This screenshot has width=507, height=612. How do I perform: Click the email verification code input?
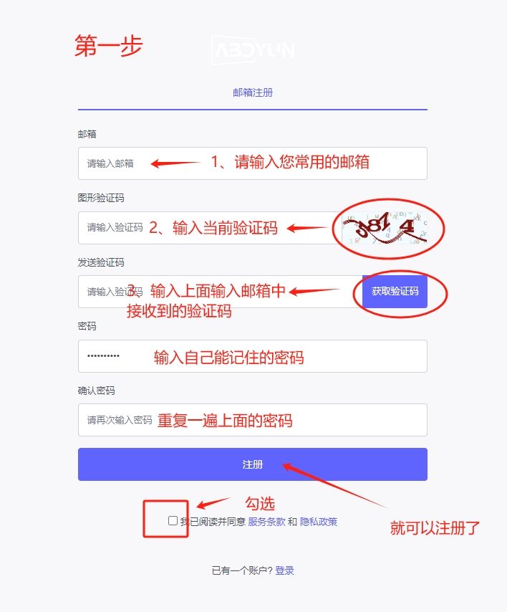tap(221, 292)
